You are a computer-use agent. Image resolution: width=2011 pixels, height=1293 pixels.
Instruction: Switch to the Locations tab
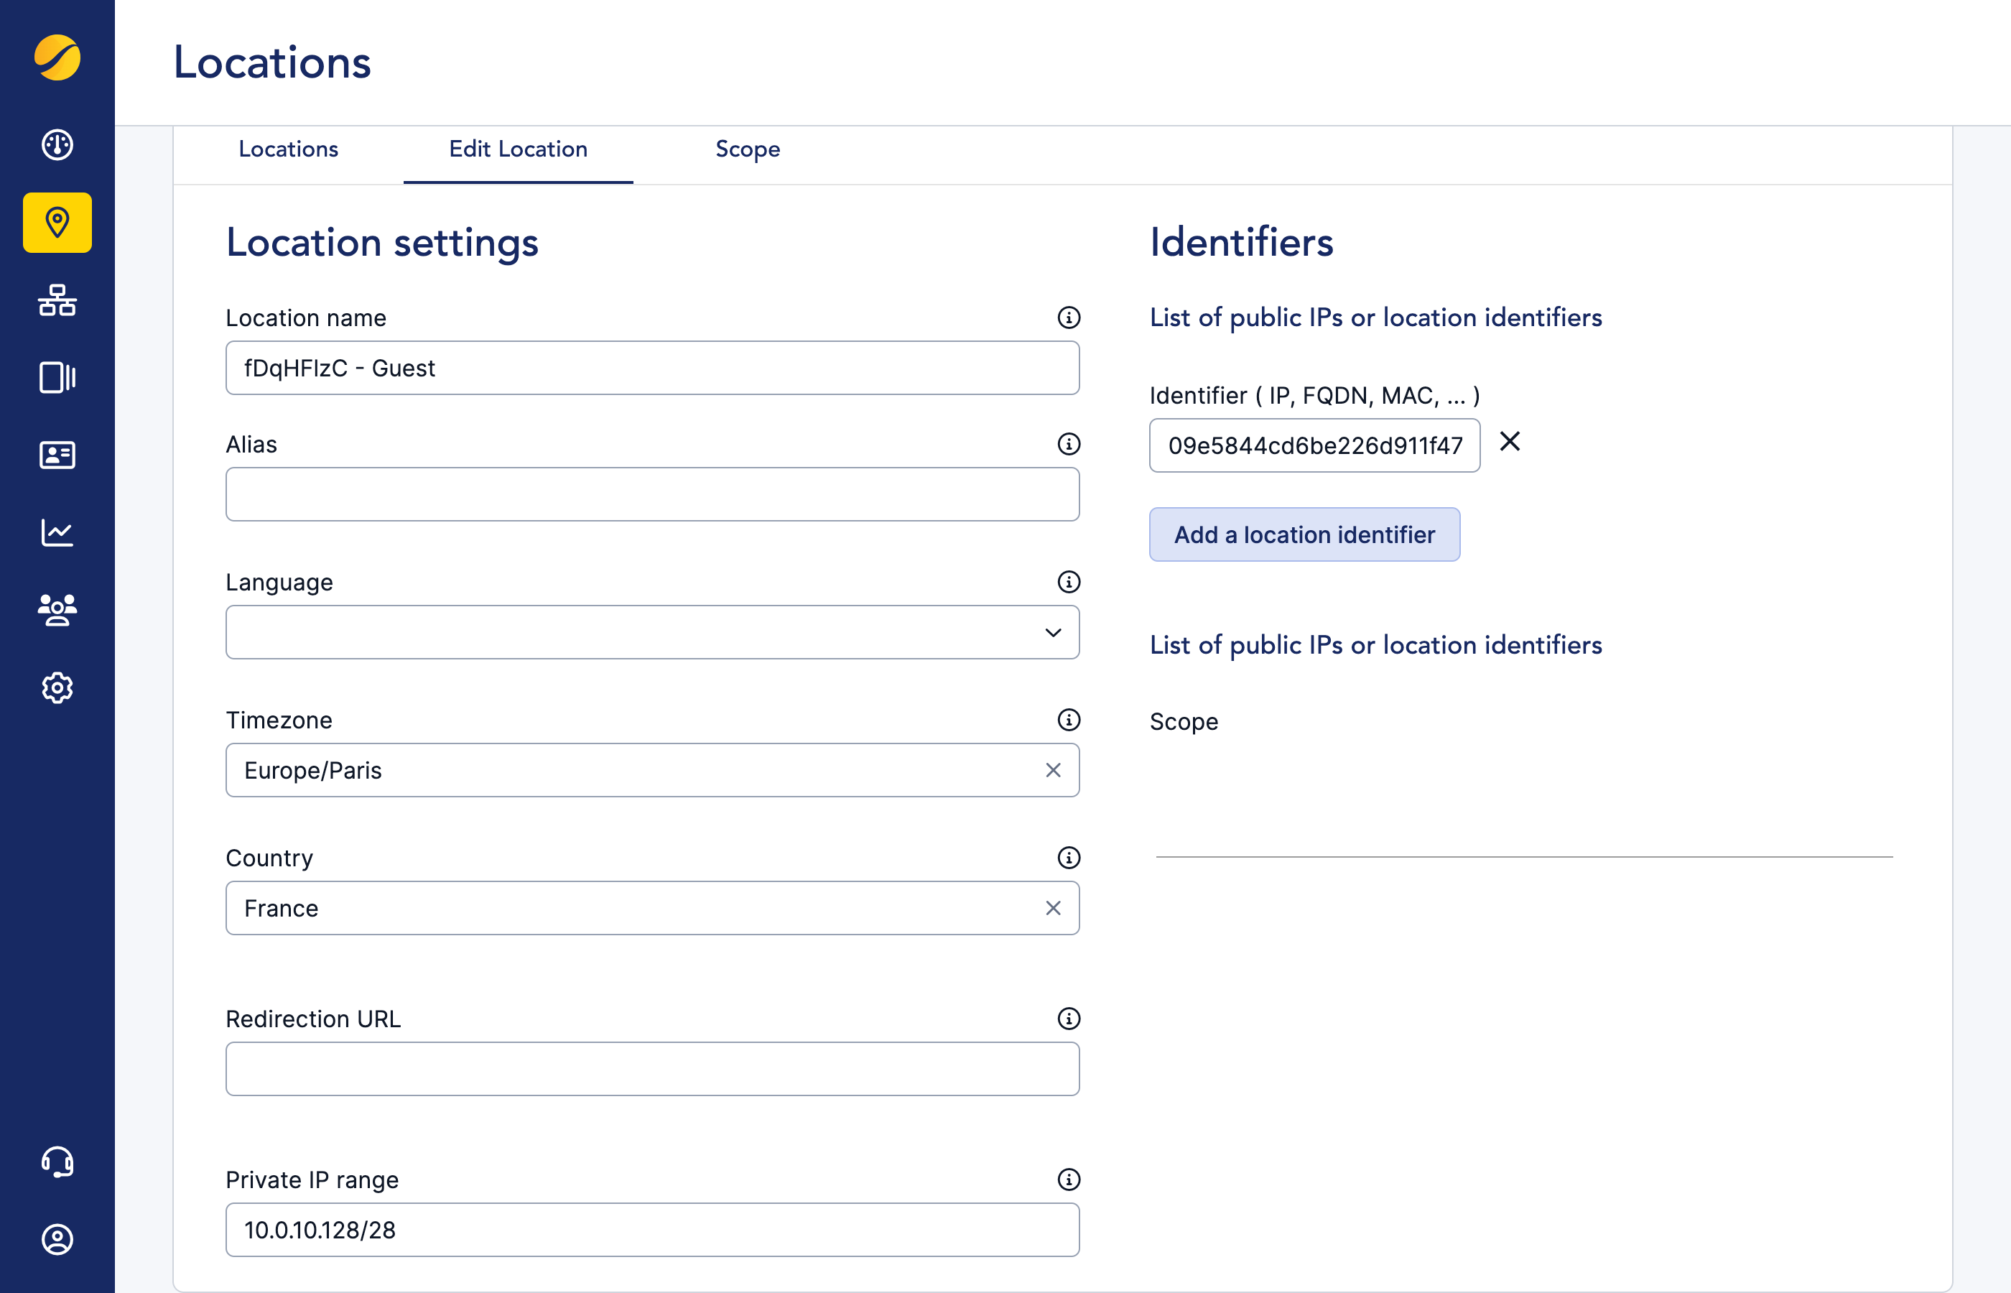coord(288,149)
